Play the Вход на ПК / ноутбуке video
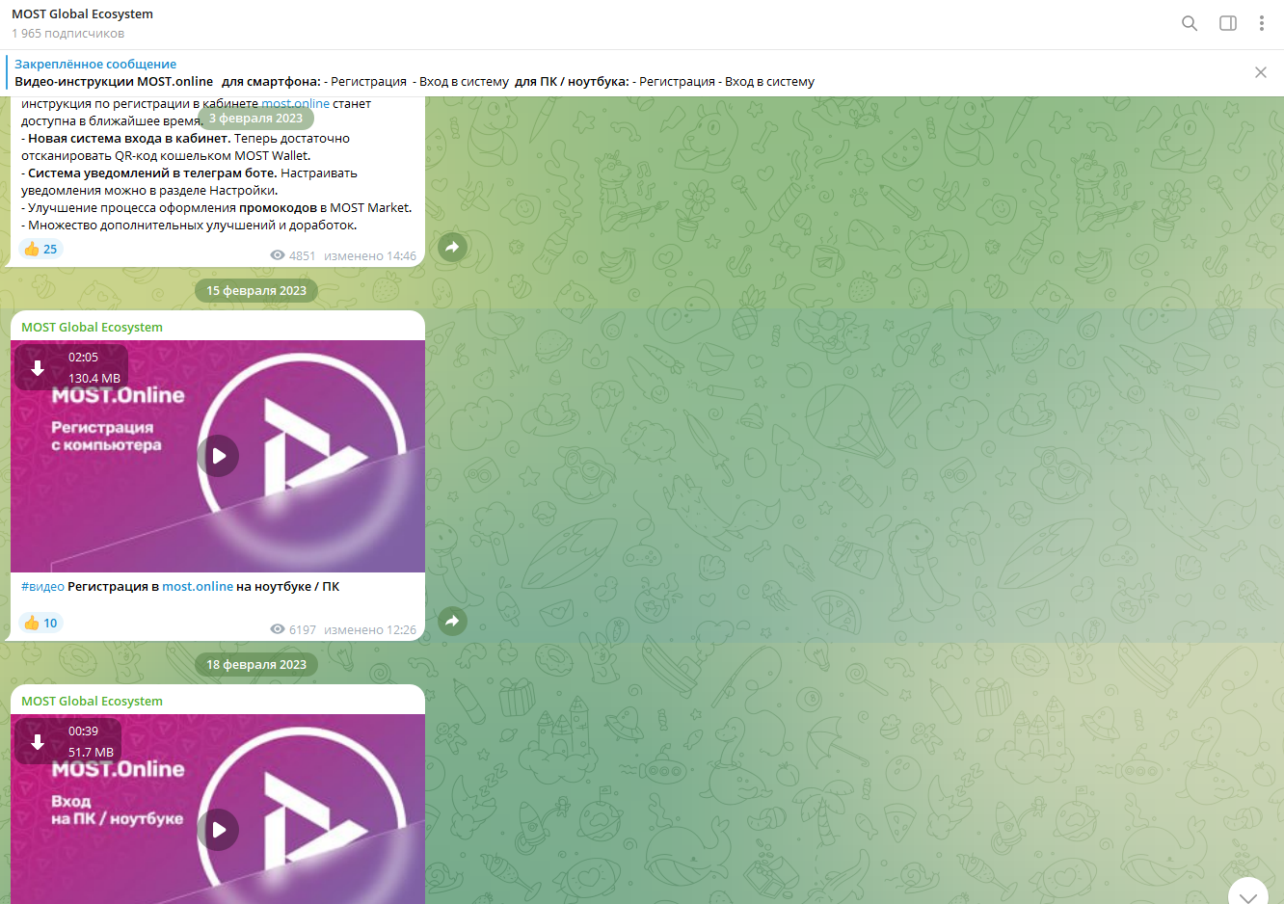This screenshot has width=1284, height=904. [x=218, y=830]
